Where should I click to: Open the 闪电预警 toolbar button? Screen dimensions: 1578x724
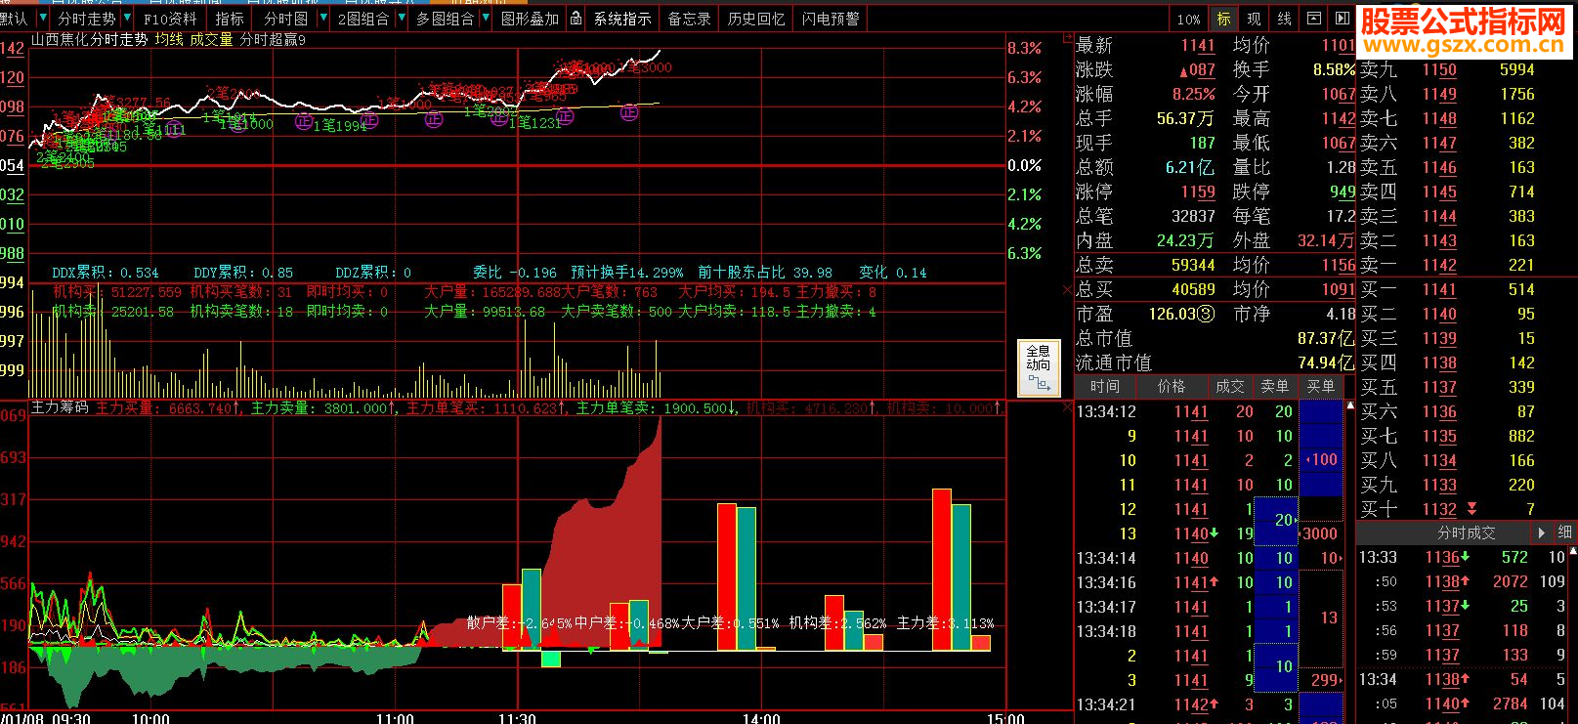[831, 19]
